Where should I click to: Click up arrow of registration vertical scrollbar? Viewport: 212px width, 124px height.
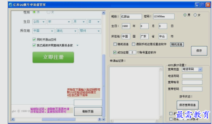[104, 13]
